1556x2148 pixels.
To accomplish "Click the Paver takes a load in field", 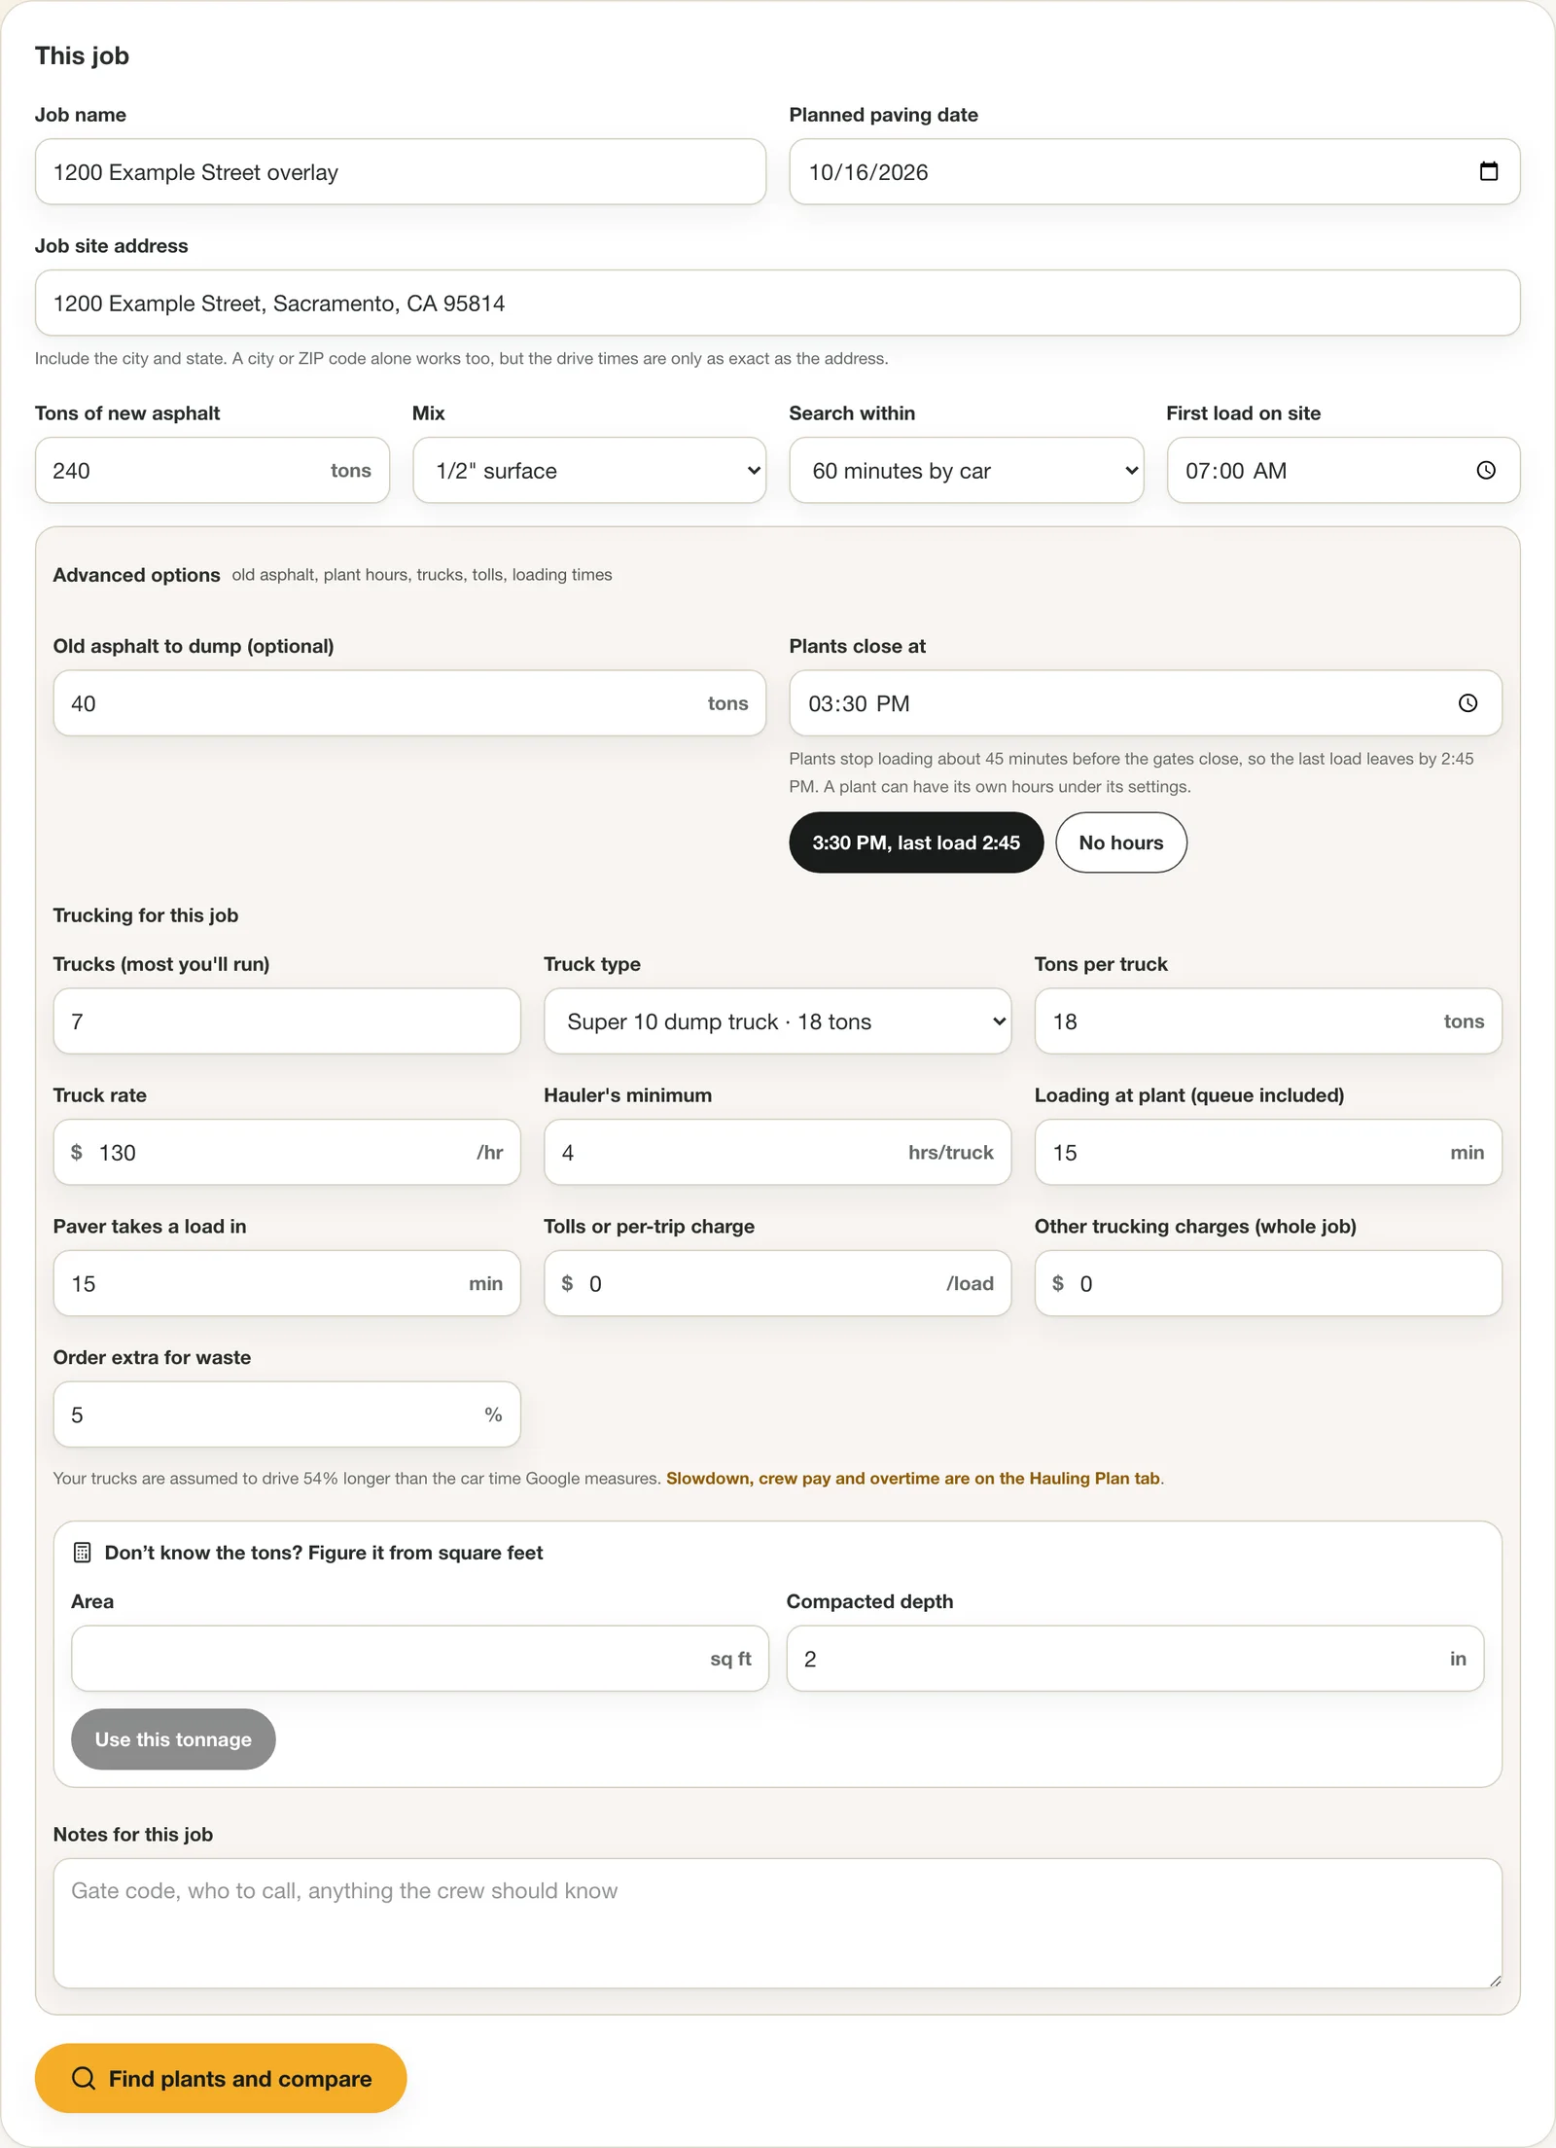I will click(287, 1284).
